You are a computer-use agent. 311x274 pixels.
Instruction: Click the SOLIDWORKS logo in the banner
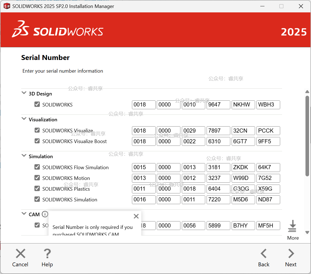tap(58, 29)
